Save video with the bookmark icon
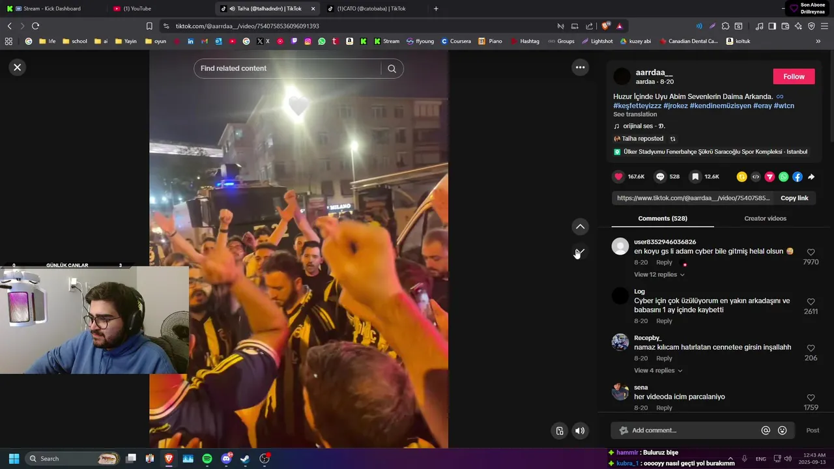834x469 pixels. pos(695,177)
